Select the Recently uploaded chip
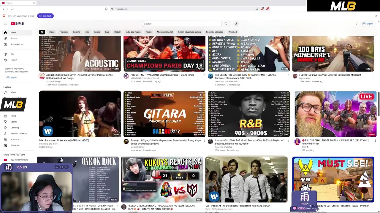Viewport: 380px width, 213px height. [x=215, y=32]
